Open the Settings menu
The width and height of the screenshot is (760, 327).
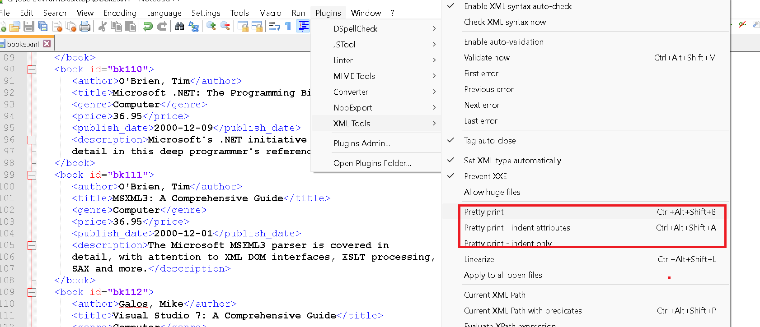(206, 13)
